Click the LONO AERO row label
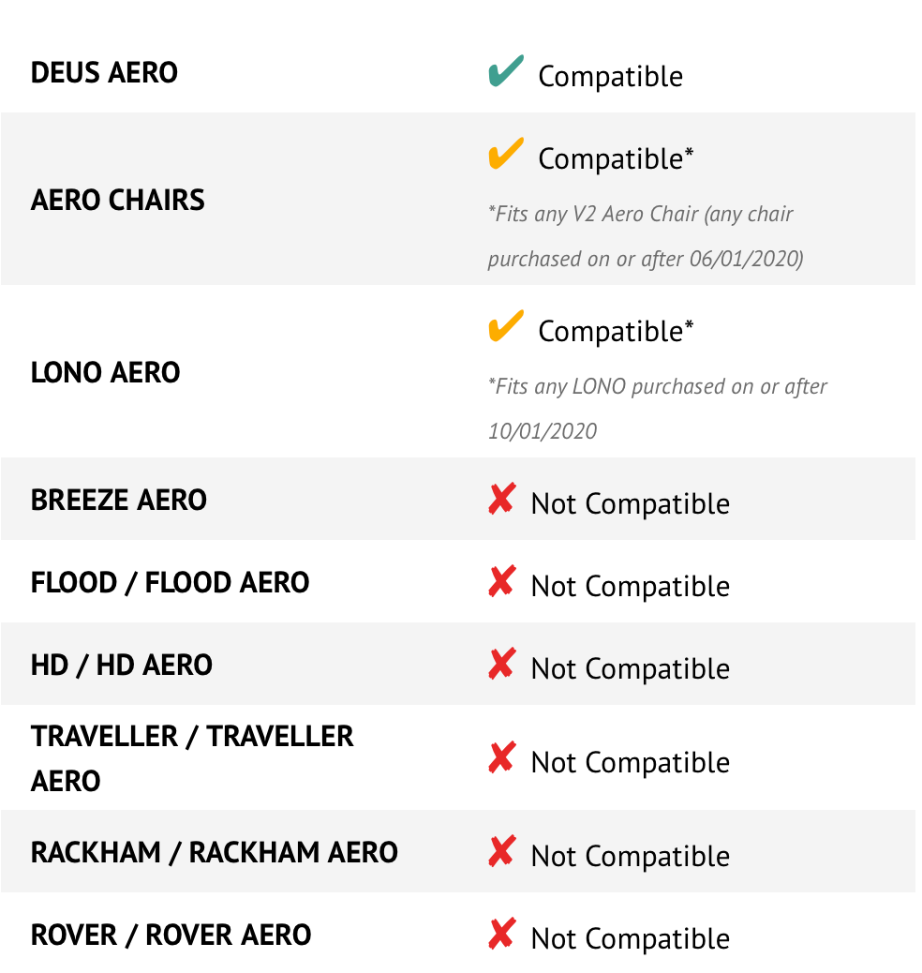The height and width of the screenshot is (973, 922). click(105, 372)
